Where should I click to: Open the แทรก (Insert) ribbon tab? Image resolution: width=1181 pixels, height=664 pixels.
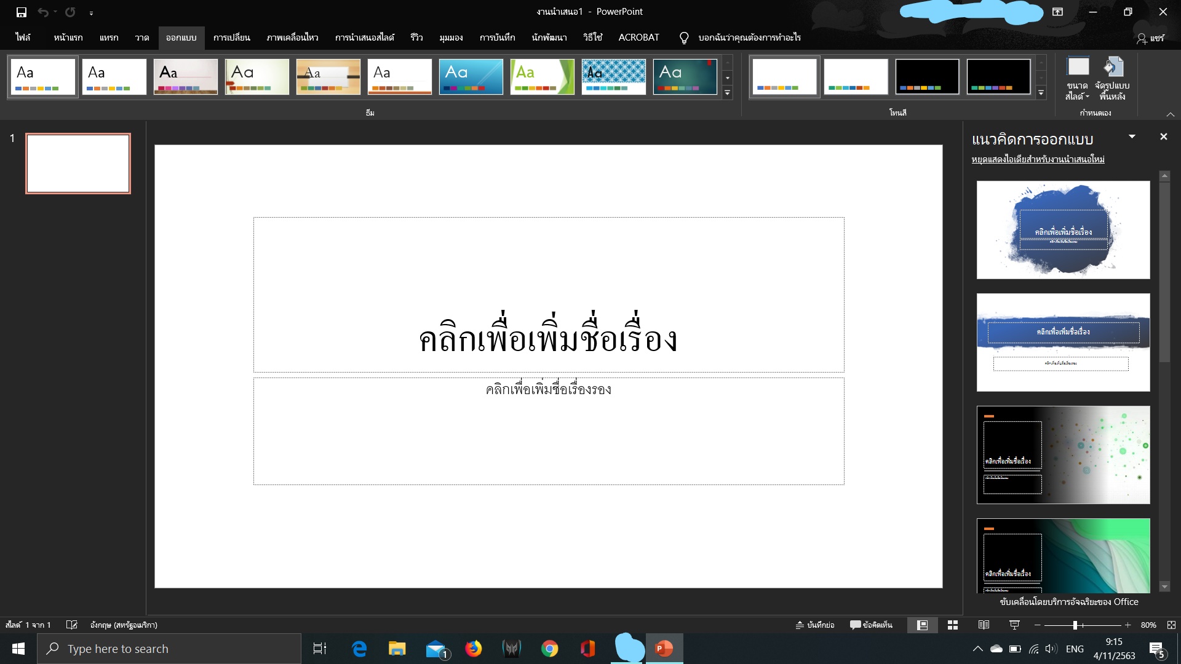(x=109, y=38)
